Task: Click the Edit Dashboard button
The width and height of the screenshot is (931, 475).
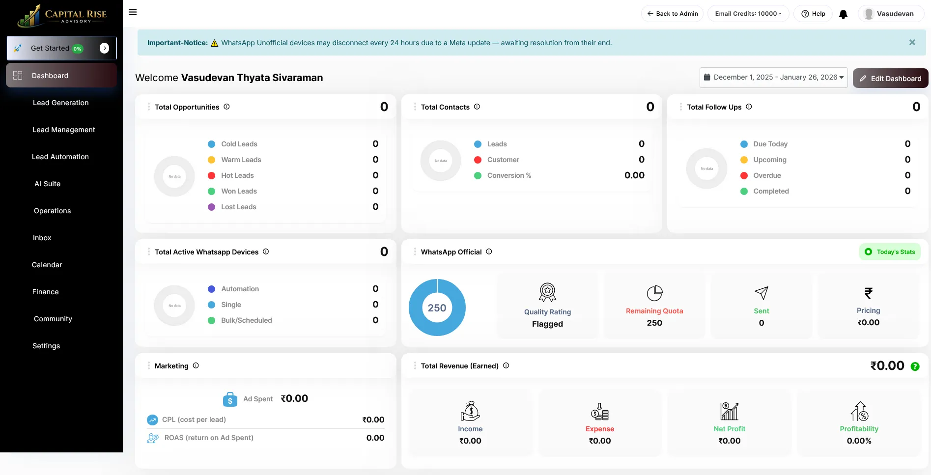Action: click(x=890, y=79)
